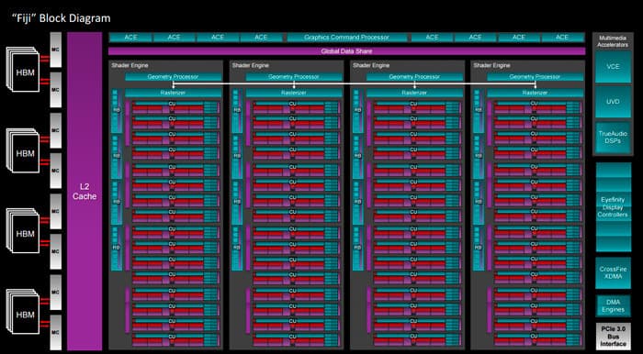Image resolution: width=643 pixels, height=354 pixels.
Task: Select the TrueAudio DSPs block
Action: pyautogui.click(x=614, y=137)
